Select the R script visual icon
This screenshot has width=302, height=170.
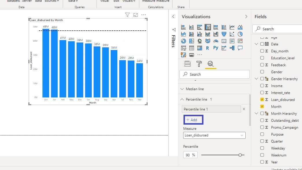point(207,48)
